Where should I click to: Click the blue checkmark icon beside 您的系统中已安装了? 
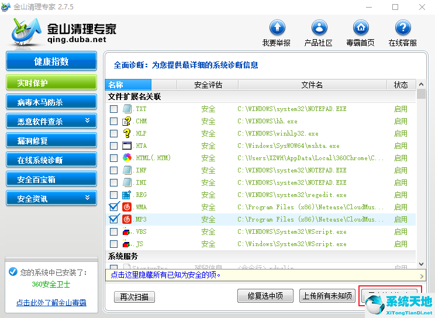13,272
